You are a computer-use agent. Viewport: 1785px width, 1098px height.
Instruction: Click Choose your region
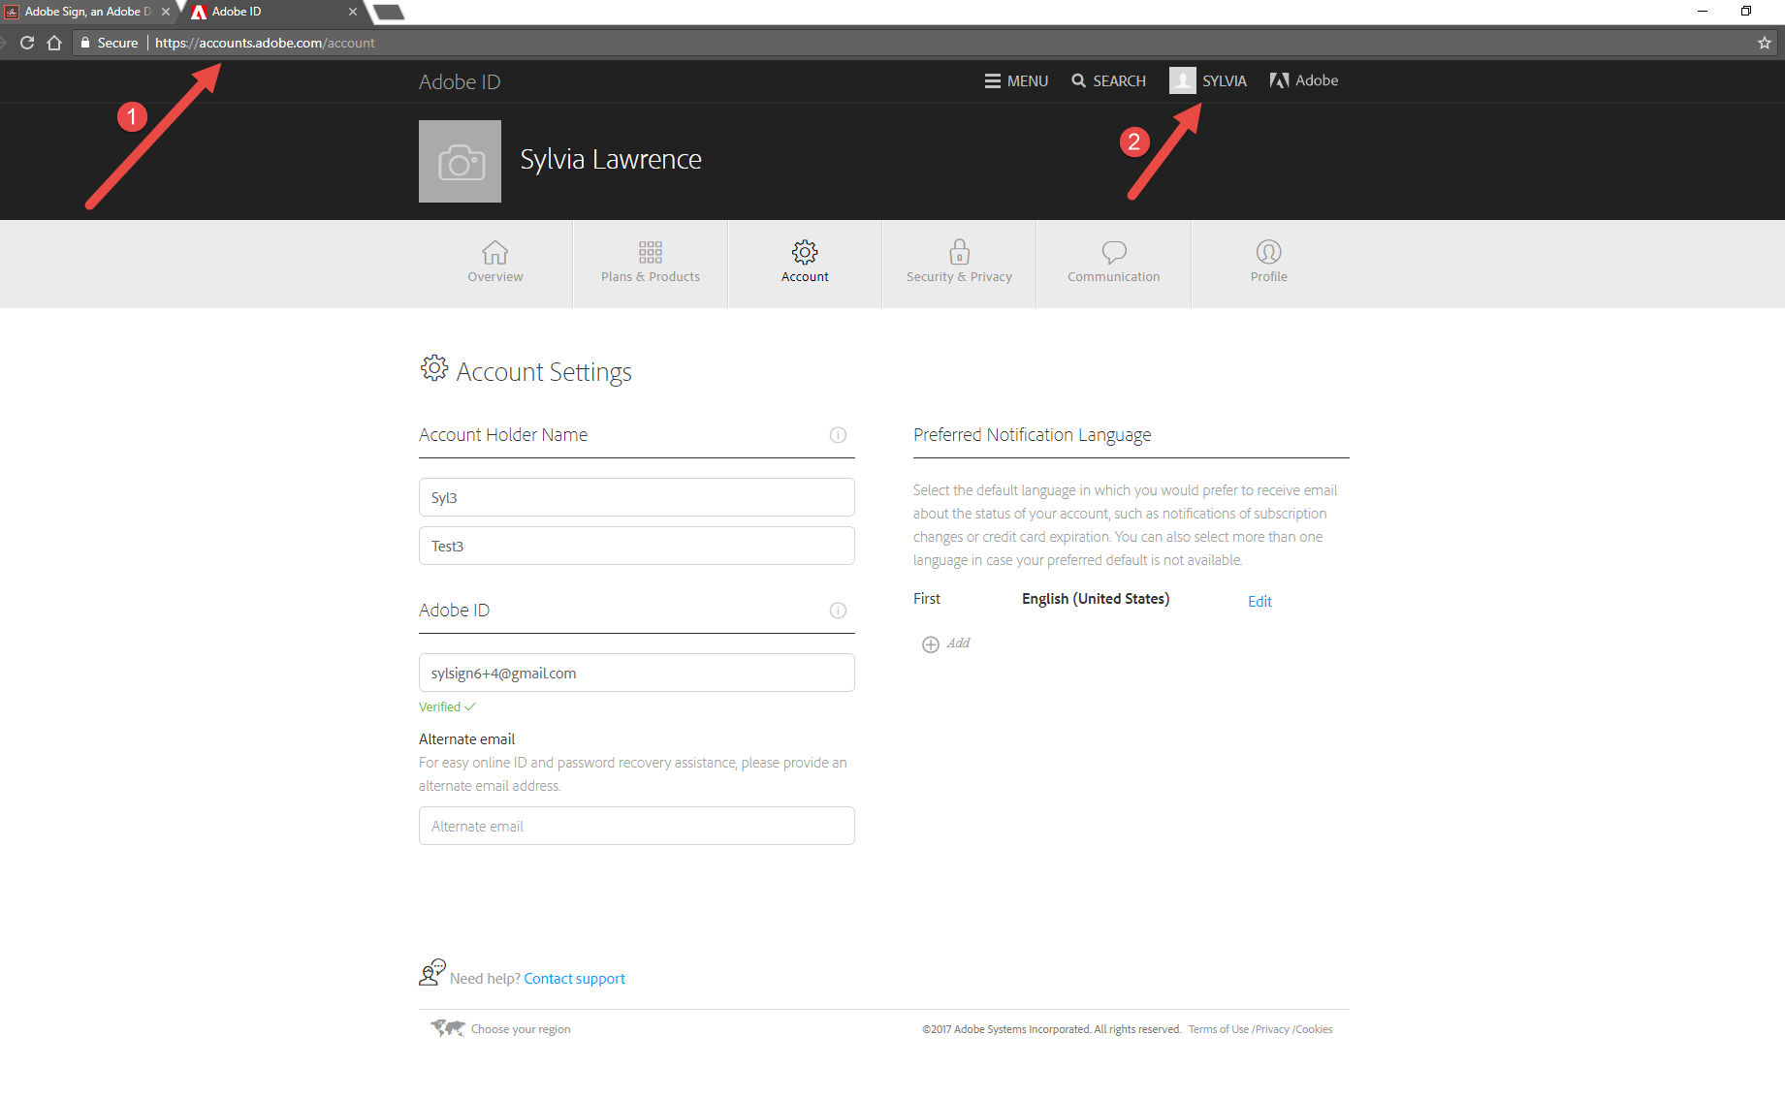tap(501, 1028)
